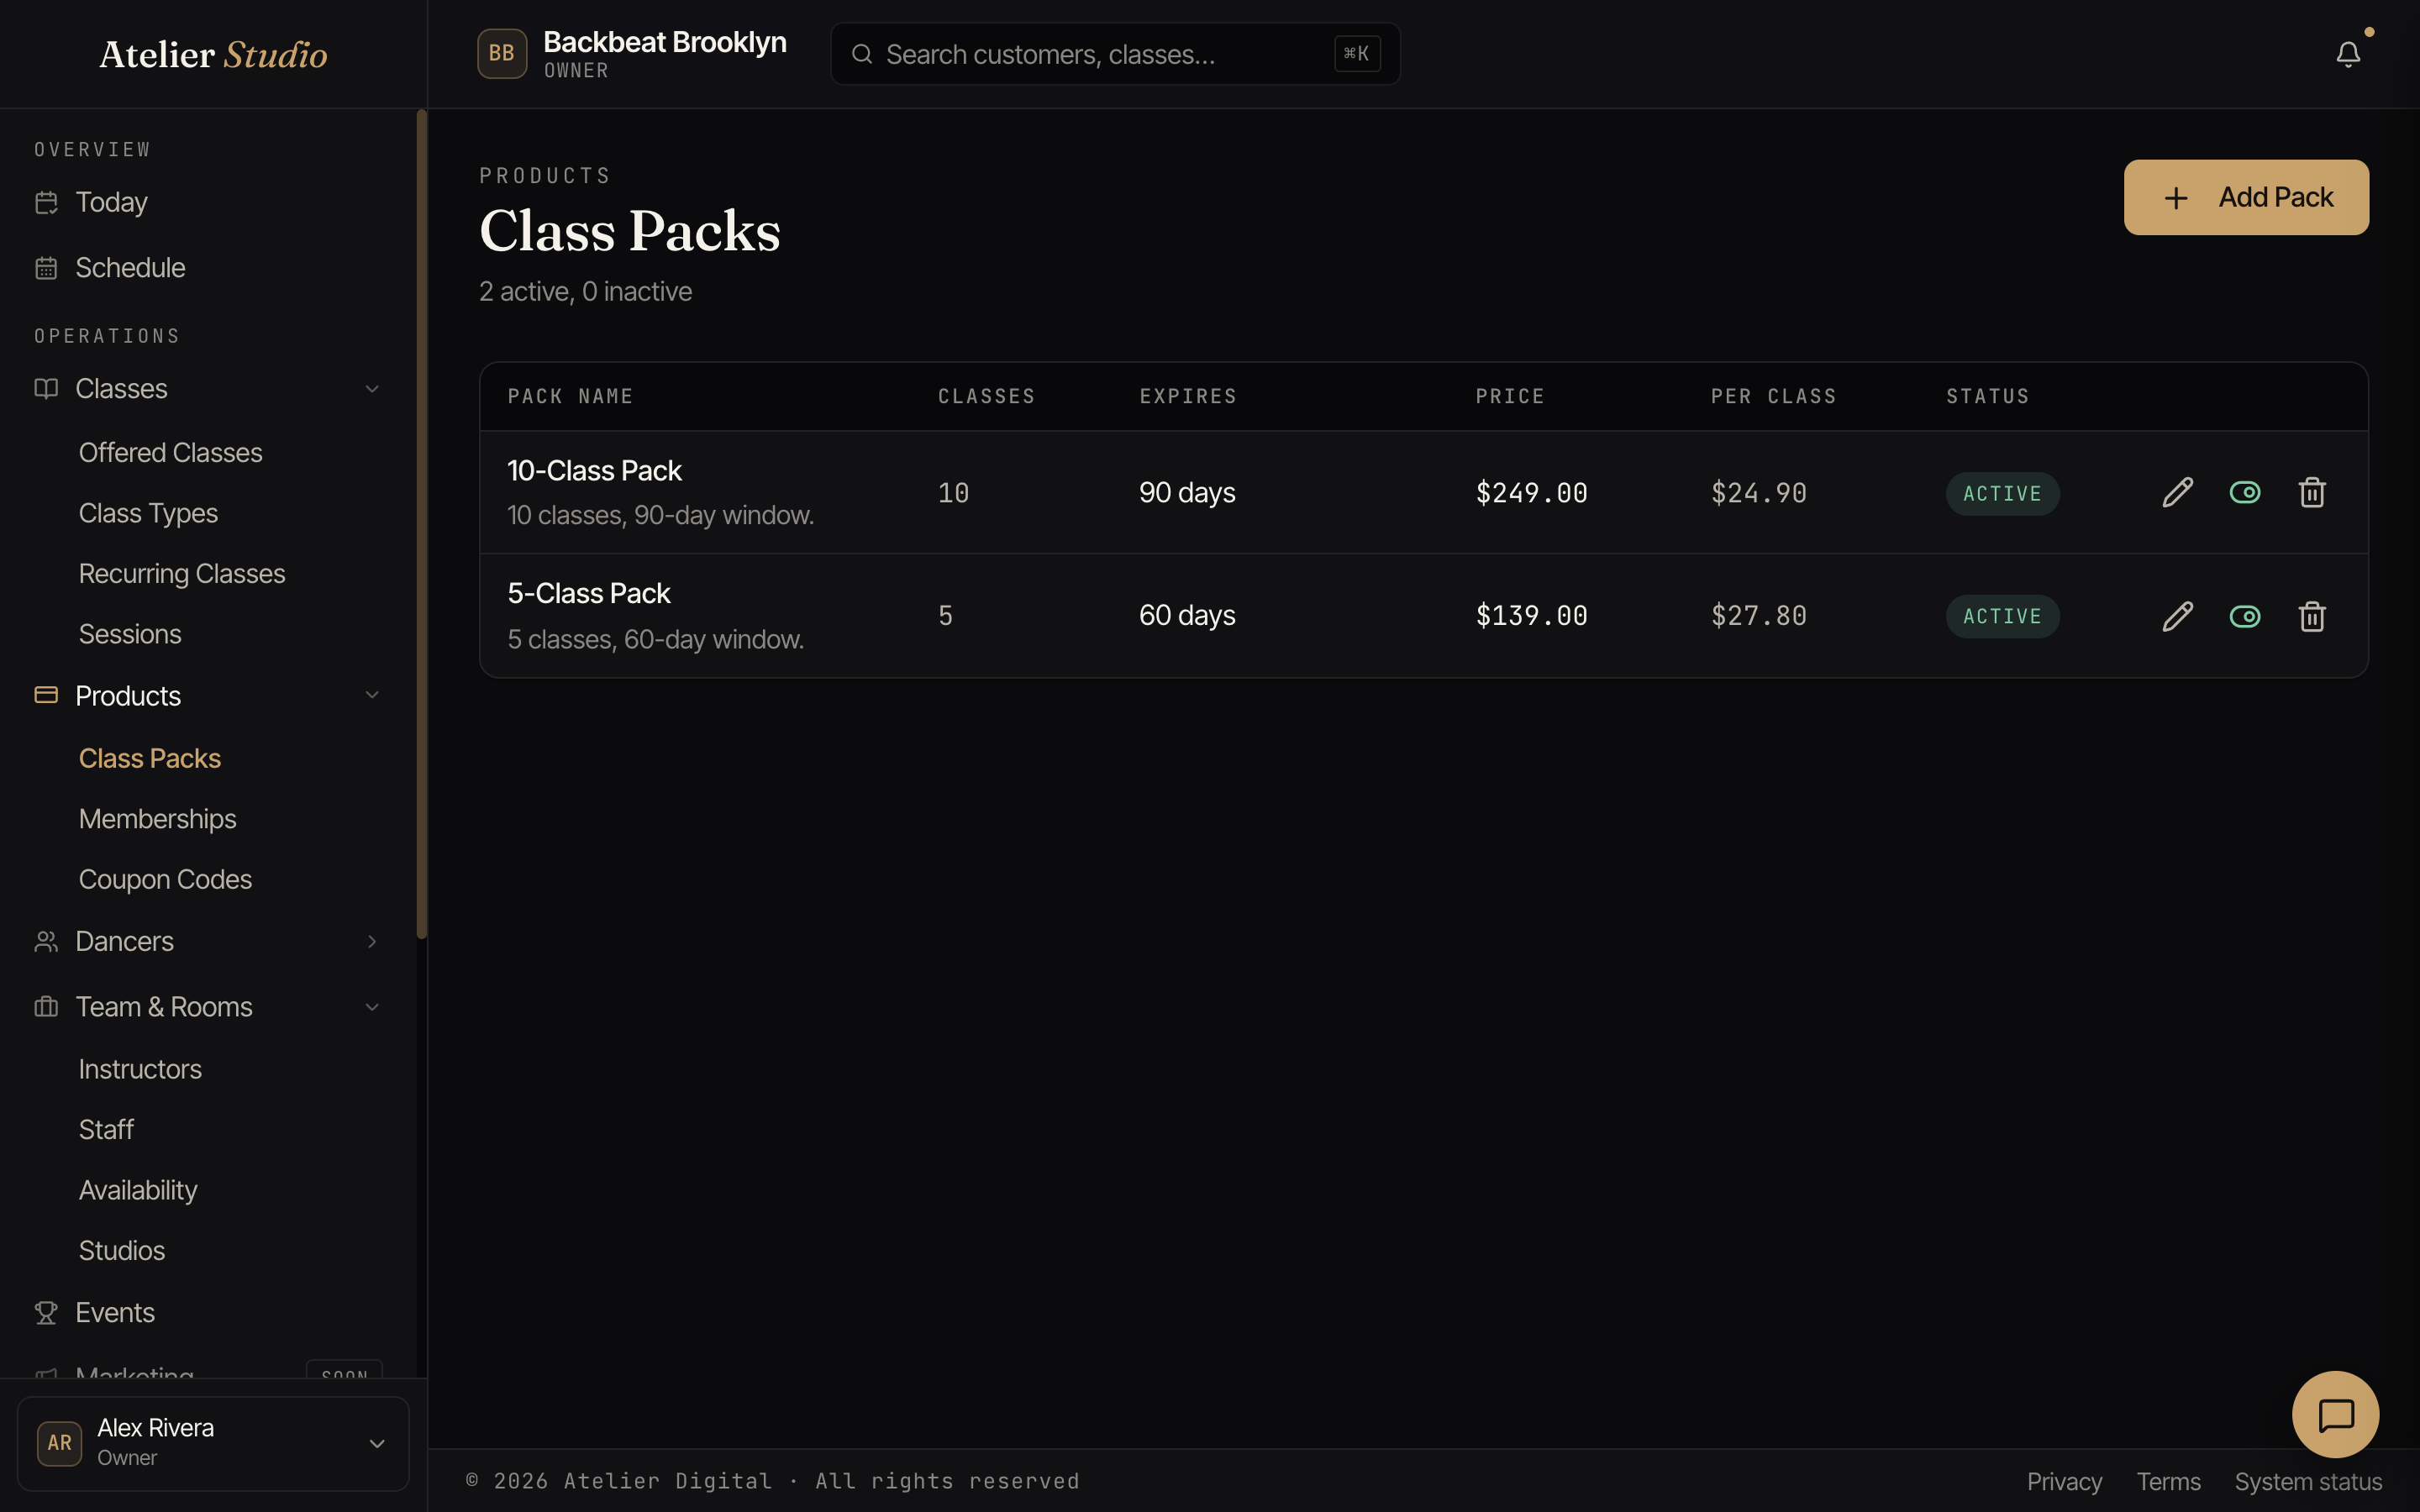Click the 90 days expiry cell
This screenshot has width=2420, height=1512.
(x=1187, y=493)
